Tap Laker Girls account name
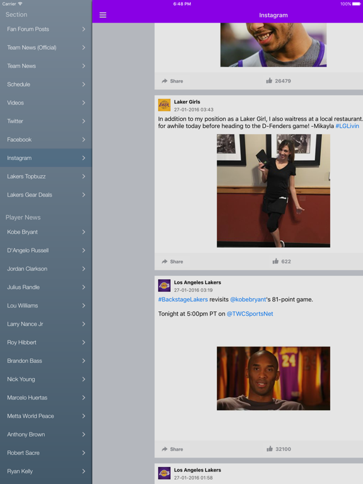The width and height of the screenshot is (363, 484). point(187,102)
